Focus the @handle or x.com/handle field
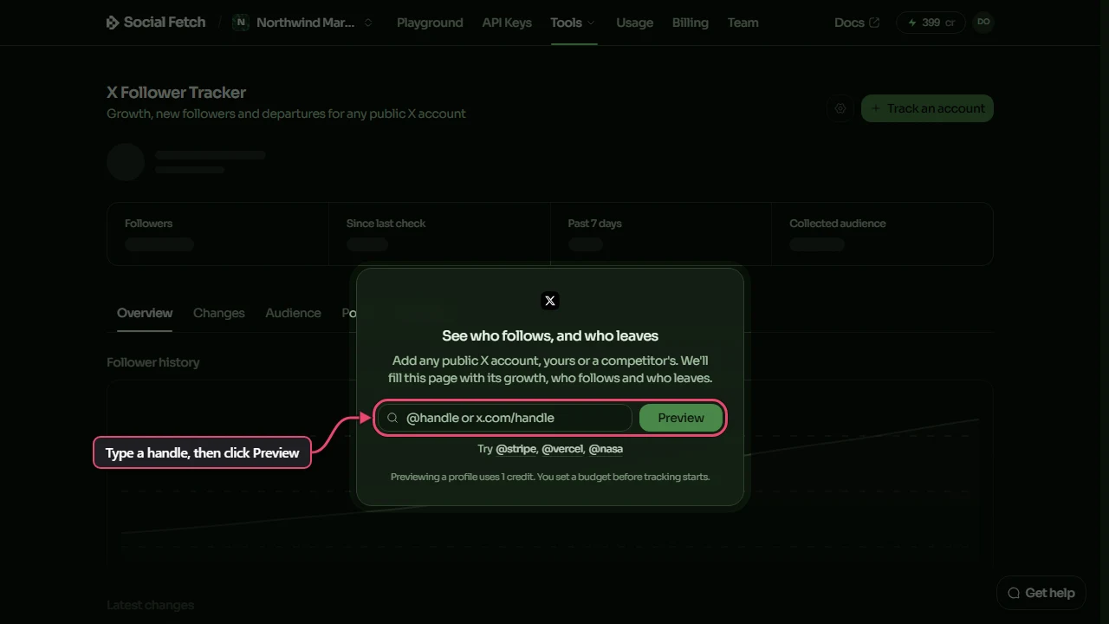Viewport: 1109px width, 624px height. tap(505, 418)
